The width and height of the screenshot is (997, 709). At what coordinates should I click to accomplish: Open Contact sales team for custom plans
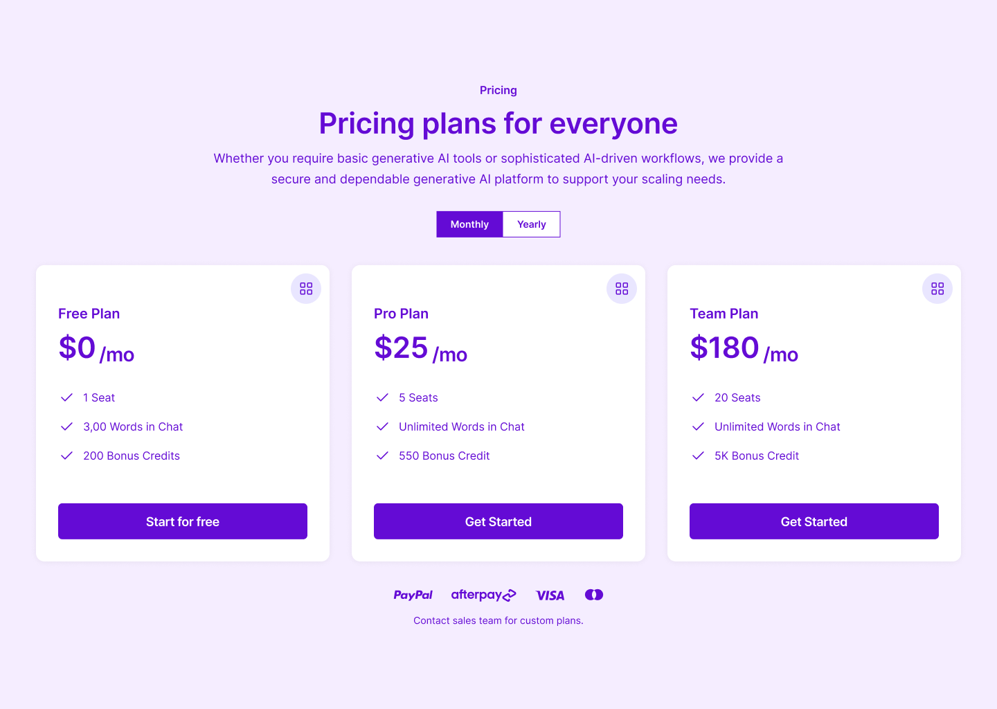(x=498, y=620)
